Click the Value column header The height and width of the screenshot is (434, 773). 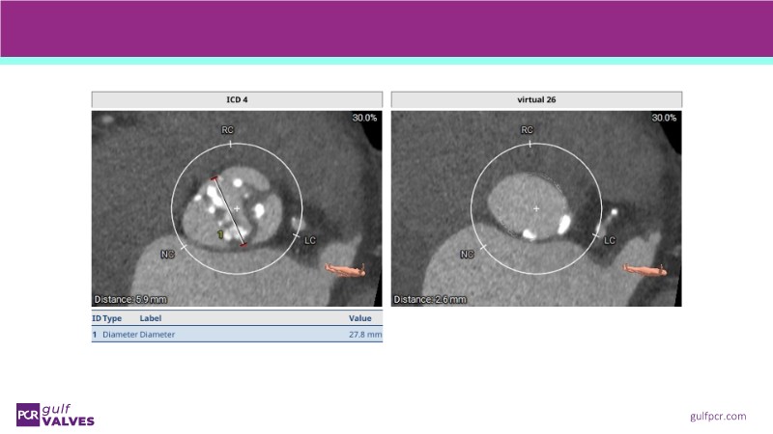[x=359, y=317]
